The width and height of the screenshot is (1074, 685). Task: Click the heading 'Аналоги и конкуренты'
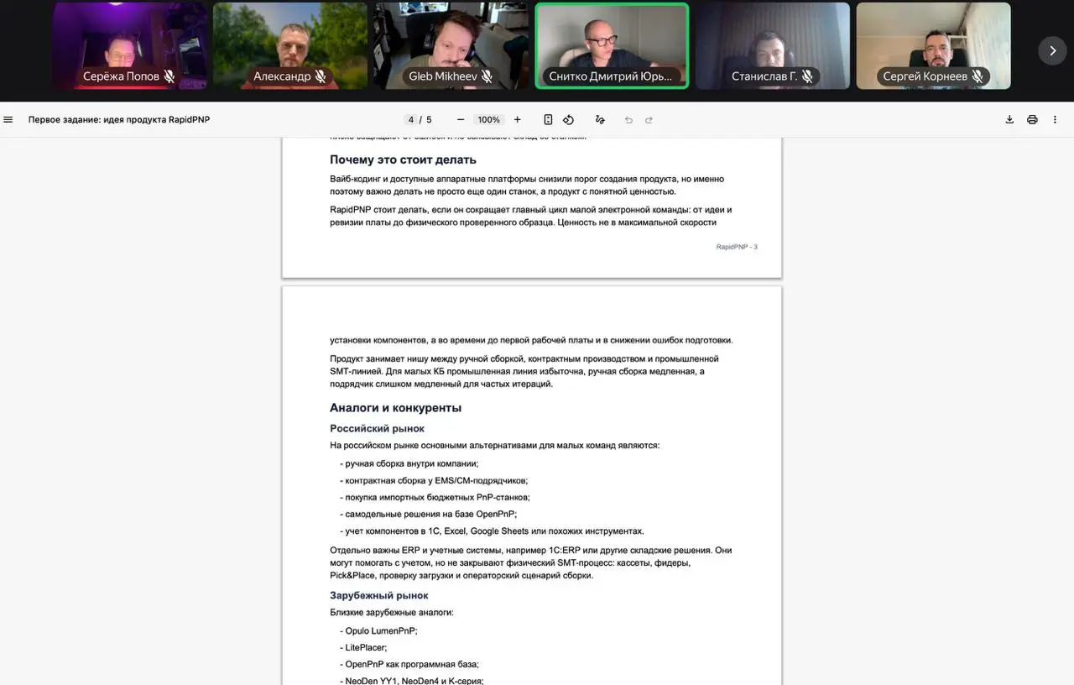[x=395, y=408]
